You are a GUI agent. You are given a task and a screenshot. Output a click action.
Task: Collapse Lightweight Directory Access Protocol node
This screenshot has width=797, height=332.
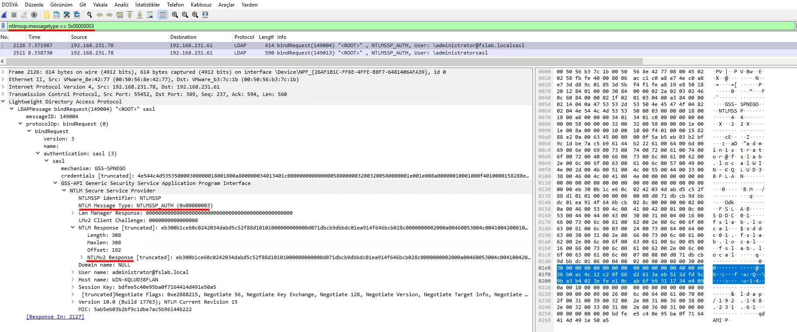coord(3,102)
